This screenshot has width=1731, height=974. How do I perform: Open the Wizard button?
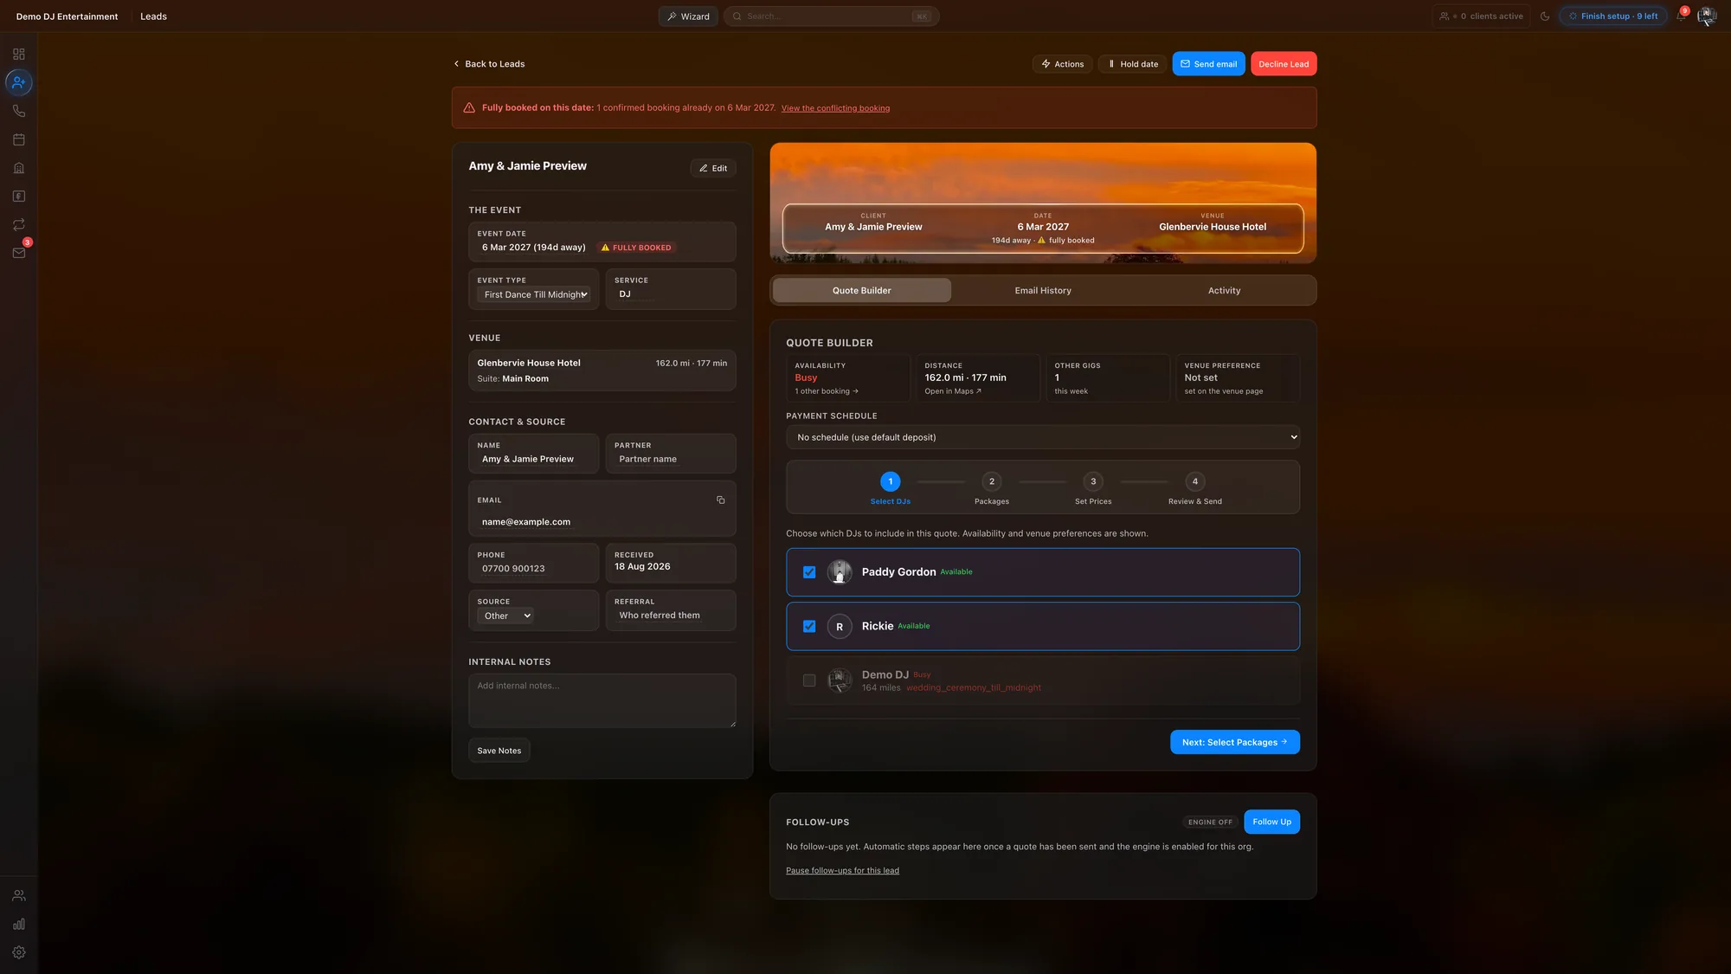(x=688, y=16)
